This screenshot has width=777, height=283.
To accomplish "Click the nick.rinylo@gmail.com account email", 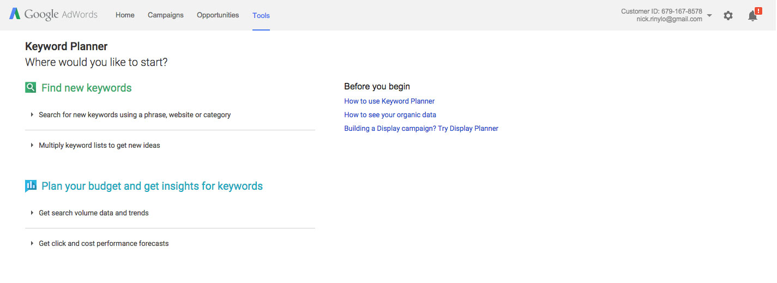I will (669, 19).
